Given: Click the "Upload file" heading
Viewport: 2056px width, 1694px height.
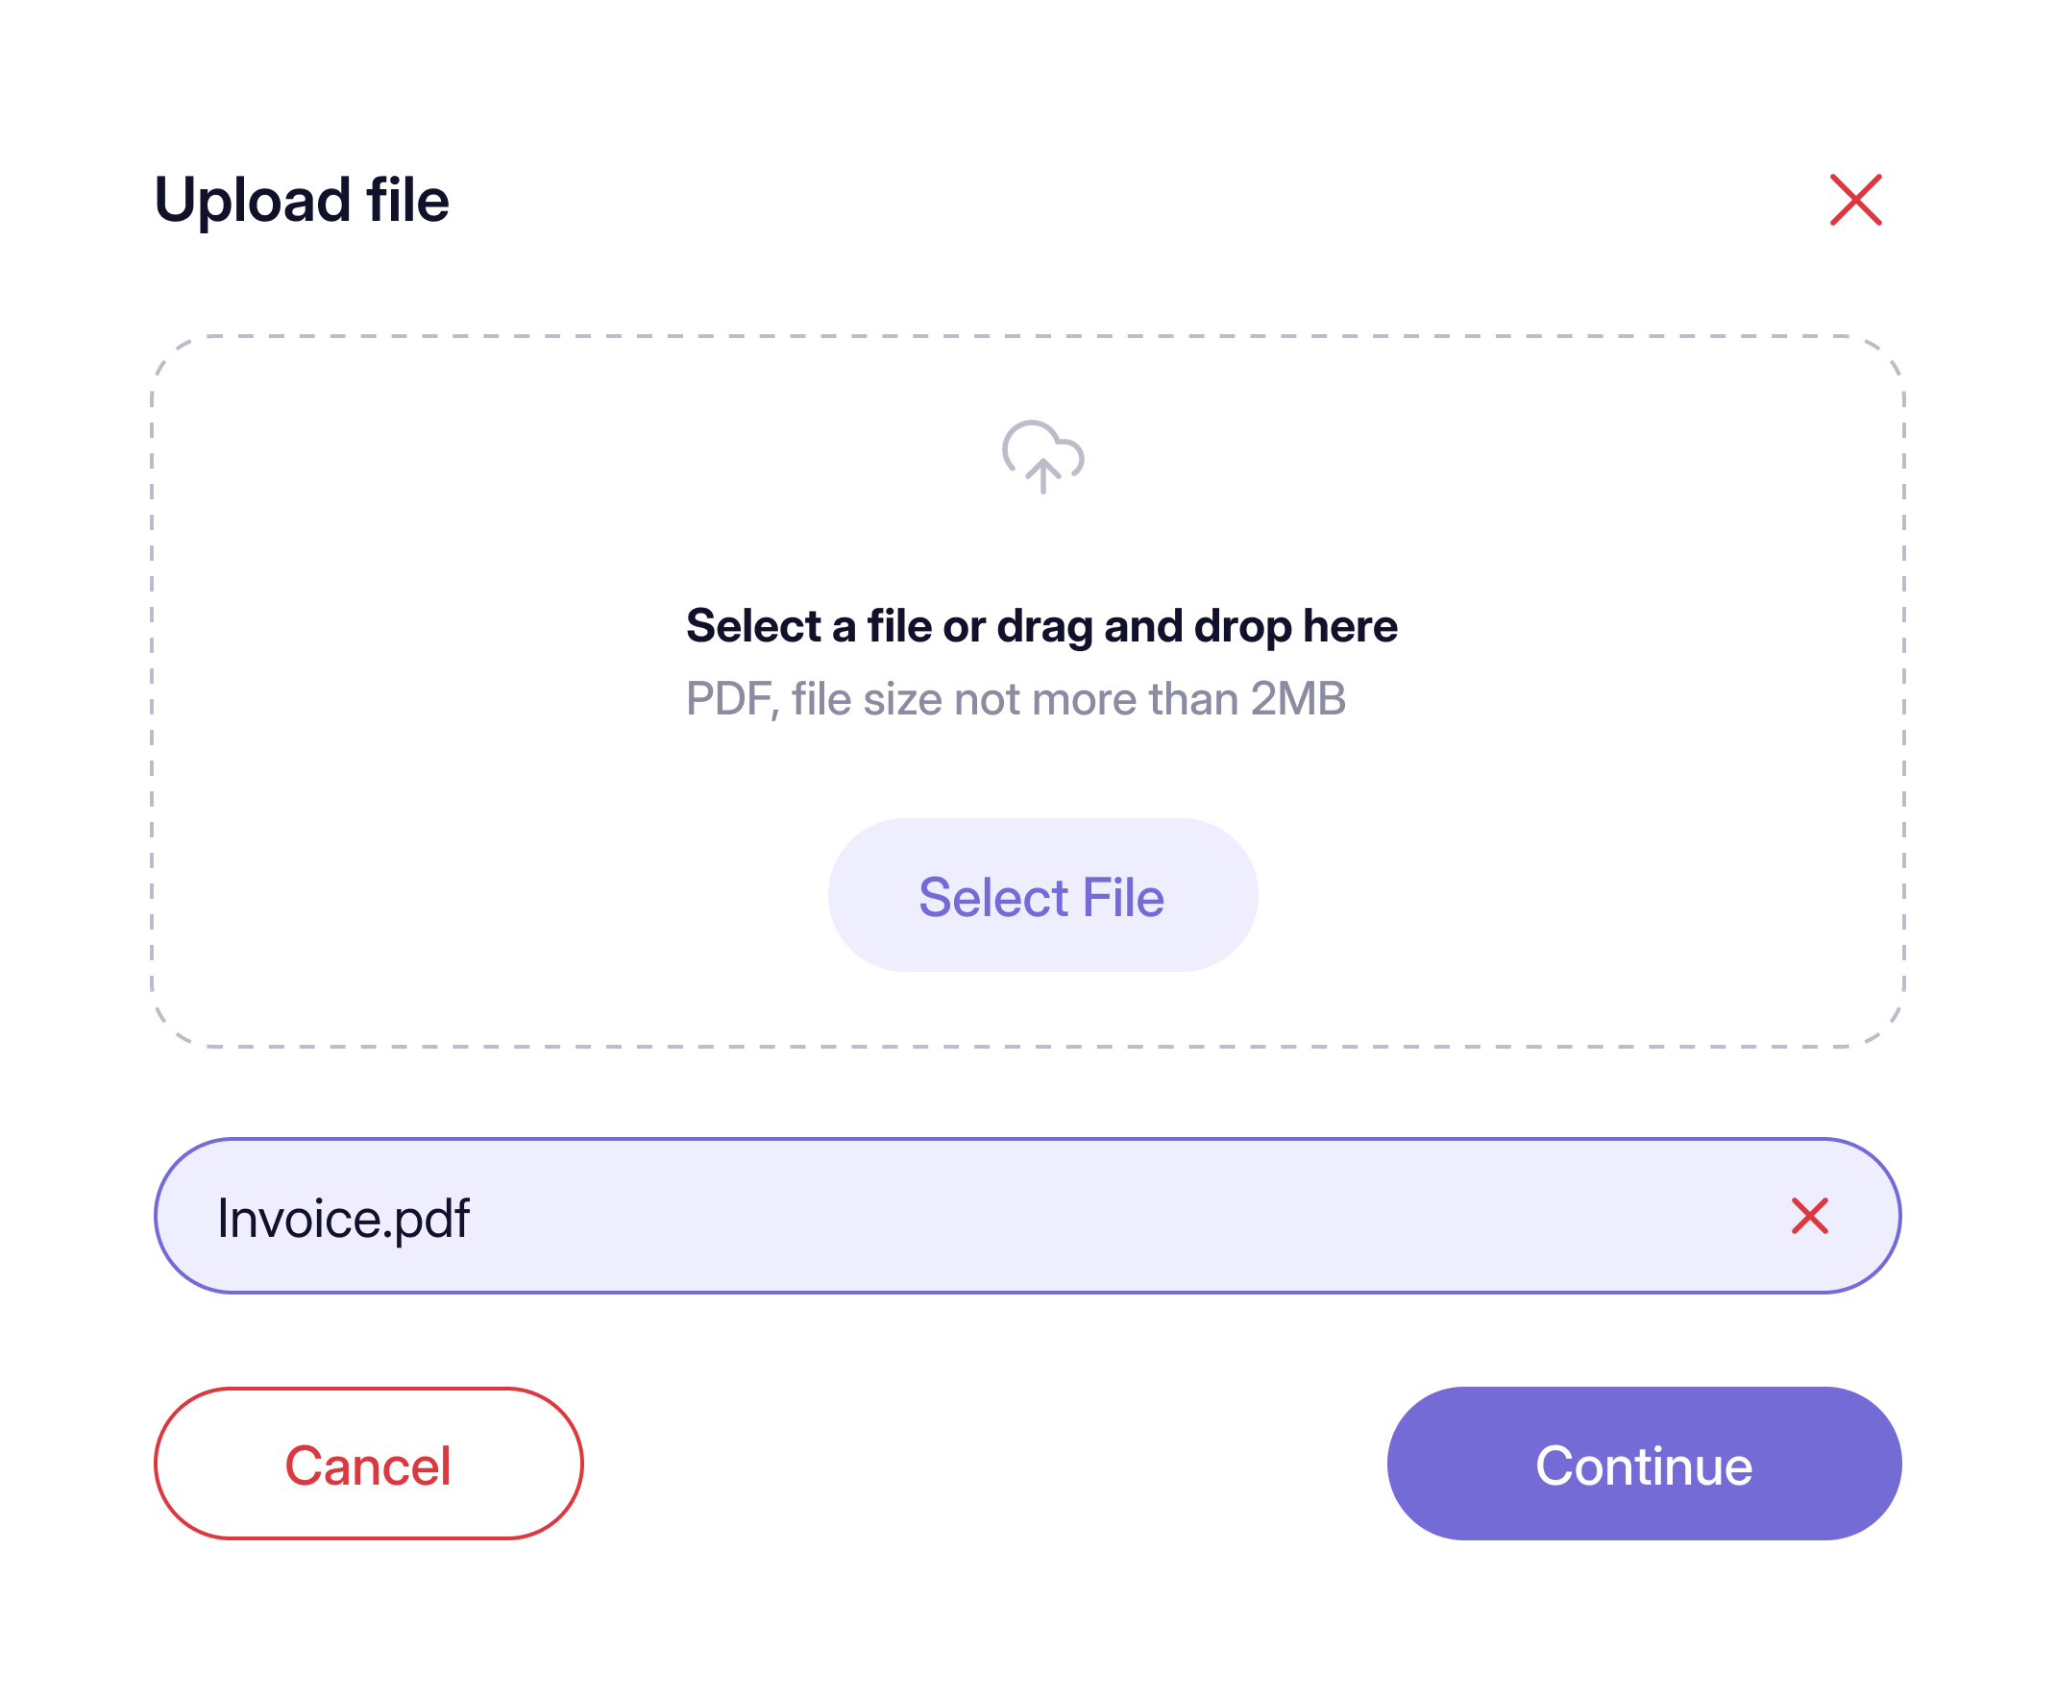Looking at the screenshot, I should 302,200.
